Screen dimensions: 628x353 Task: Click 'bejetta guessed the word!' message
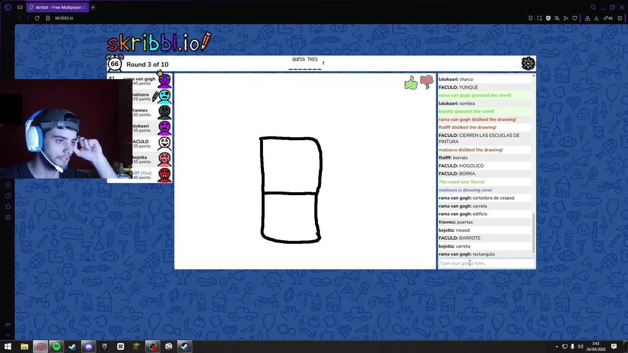tap(466, 111)
